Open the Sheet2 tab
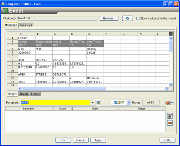The height and width of the screenshot is (146, 180). point(24,94)
